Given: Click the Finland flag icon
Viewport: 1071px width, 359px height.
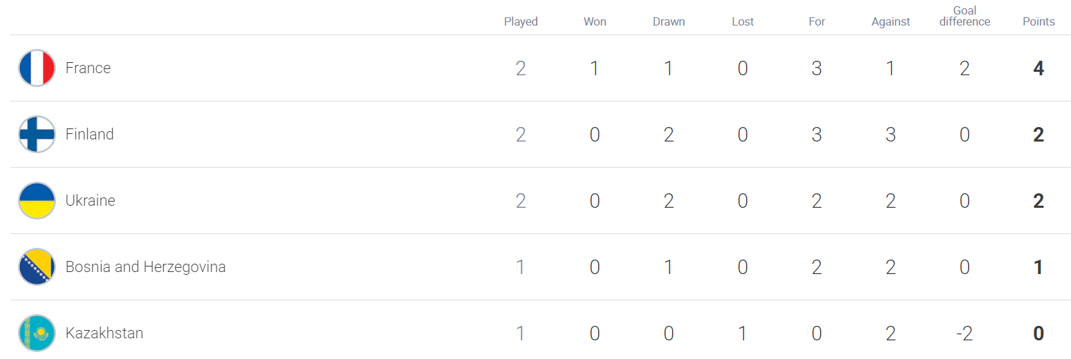Looking at the screenshot, I should [x=37, y=134].
